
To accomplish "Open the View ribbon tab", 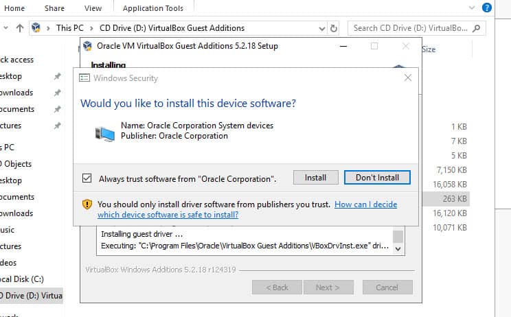I will pyautogui.click(x=93, y=8).
